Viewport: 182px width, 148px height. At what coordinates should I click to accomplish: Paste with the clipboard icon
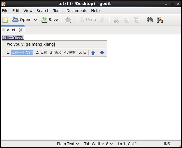coord(137,20)
